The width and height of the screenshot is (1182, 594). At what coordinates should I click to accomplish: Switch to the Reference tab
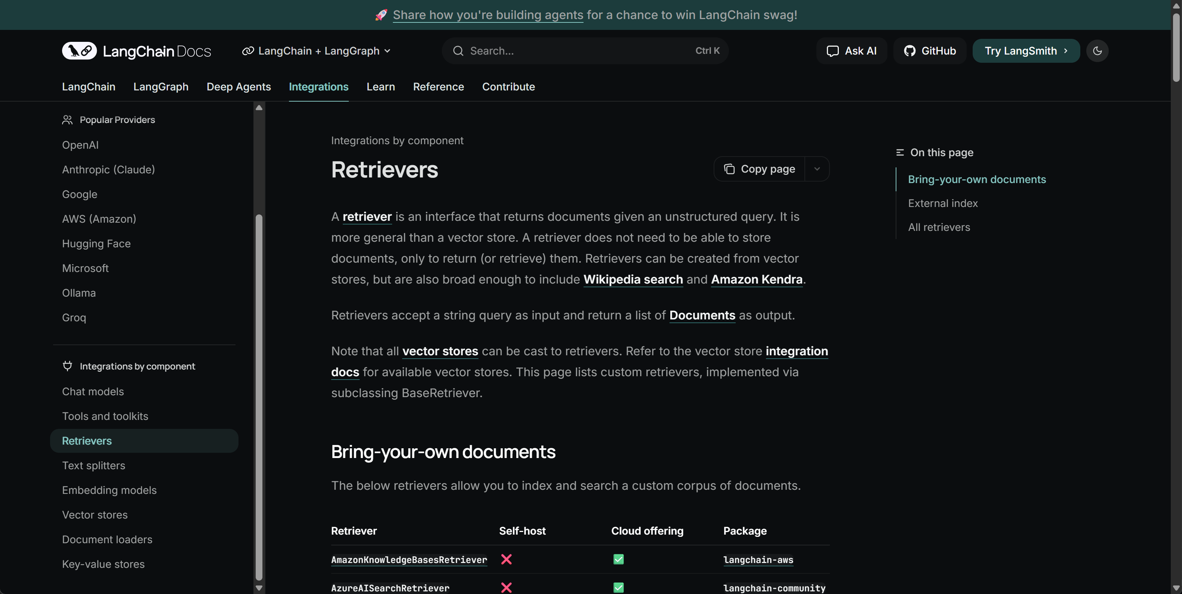click(438, 87)
